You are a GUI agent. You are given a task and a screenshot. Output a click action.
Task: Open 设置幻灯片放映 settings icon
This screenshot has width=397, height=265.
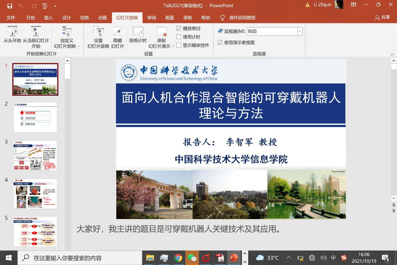pyautogui.click(x=98, y=32)
